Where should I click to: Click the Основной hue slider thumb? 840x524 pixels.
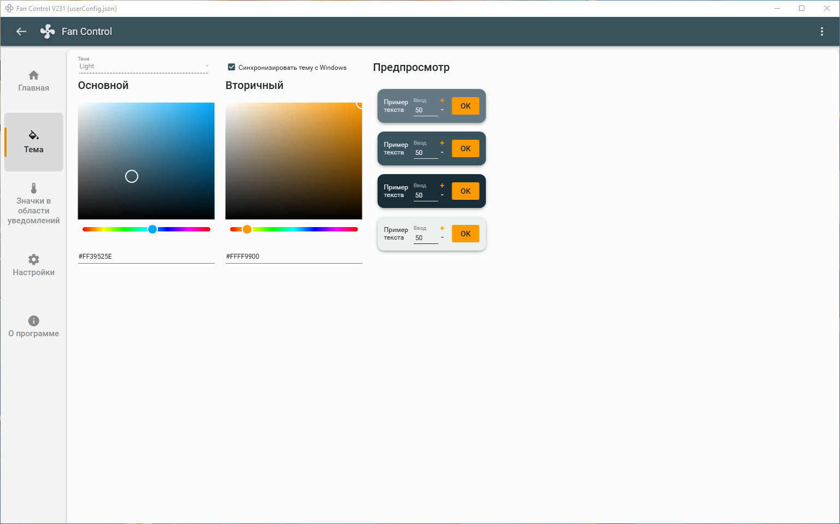(152, 229)
